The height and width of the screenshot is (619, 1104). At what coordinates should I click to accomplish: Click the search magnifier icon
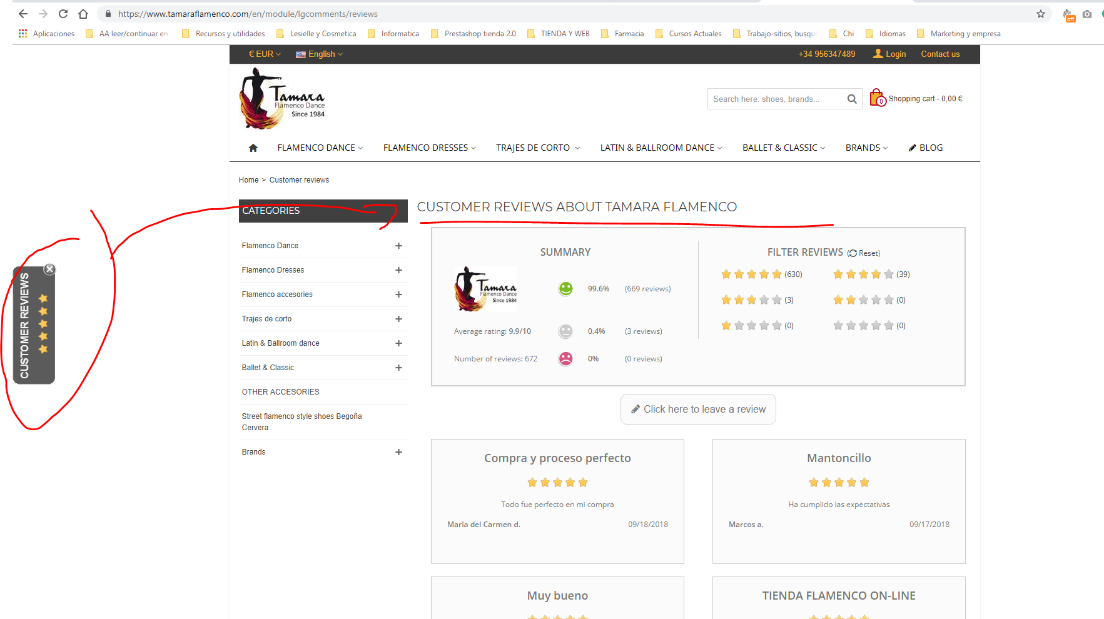tap(851, 99)
